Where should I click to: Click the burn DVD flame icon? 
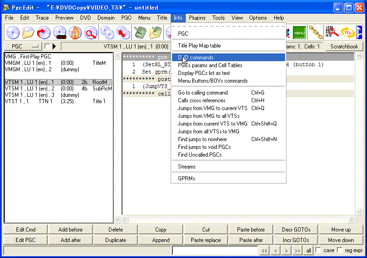coord(75,32)
